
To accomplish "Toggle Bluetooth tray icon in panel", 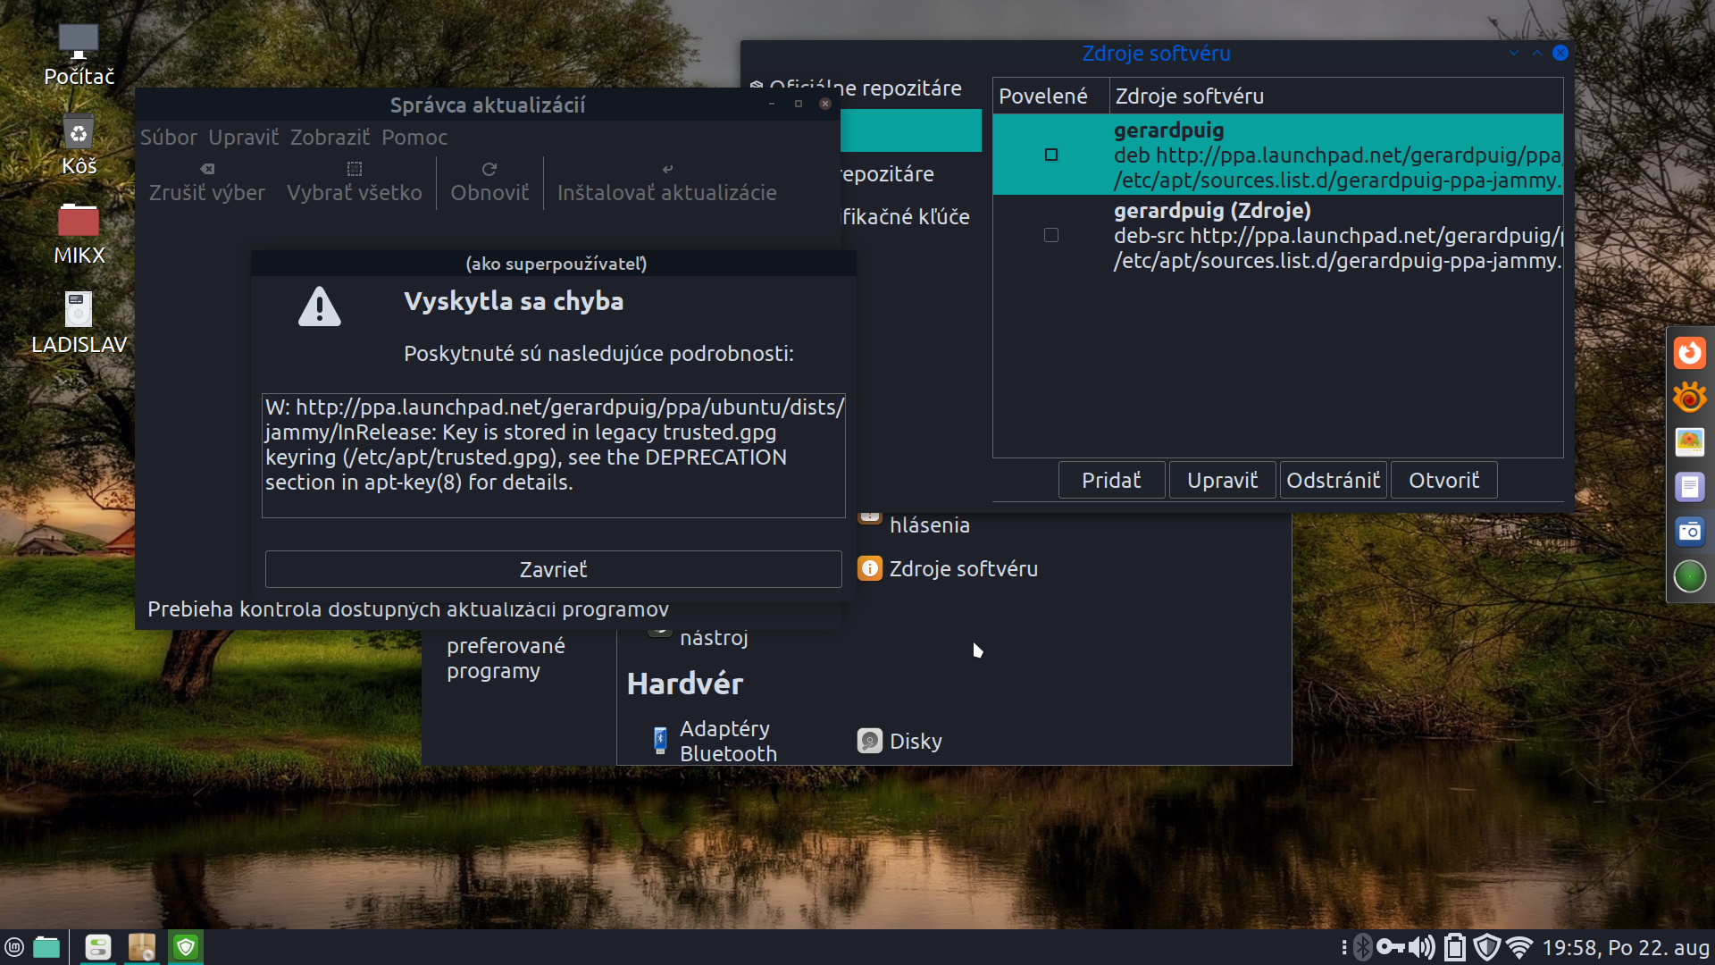I will 1362,947.
